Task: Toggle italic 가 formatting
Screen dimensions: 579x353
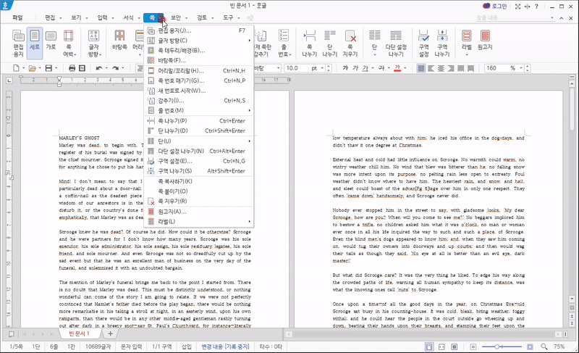Action: tap(355, 68)
